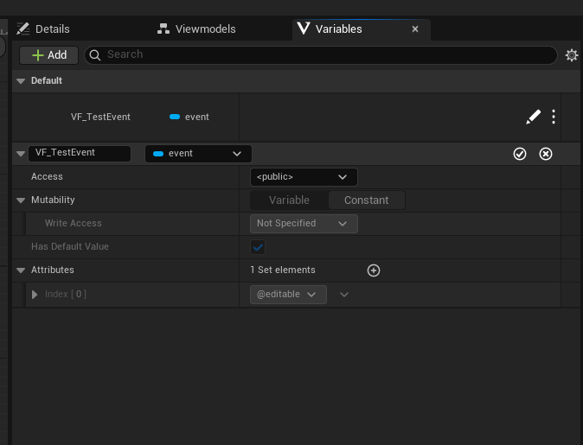Open the @editable attribute dropdown
The image size is (583, 445).
pyautogui.click(x=288, y=295)
